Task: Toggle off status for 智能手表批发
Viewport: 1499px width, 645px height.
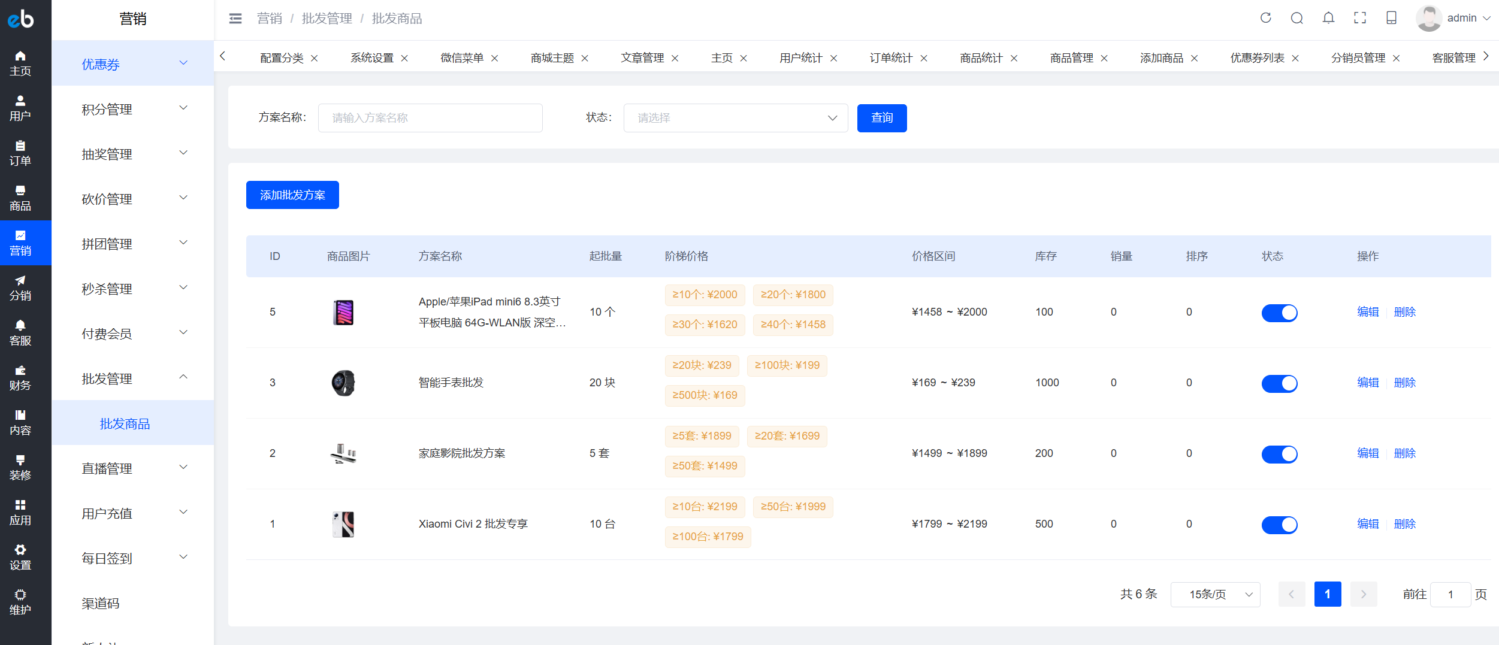Action: coord(1279,383)
